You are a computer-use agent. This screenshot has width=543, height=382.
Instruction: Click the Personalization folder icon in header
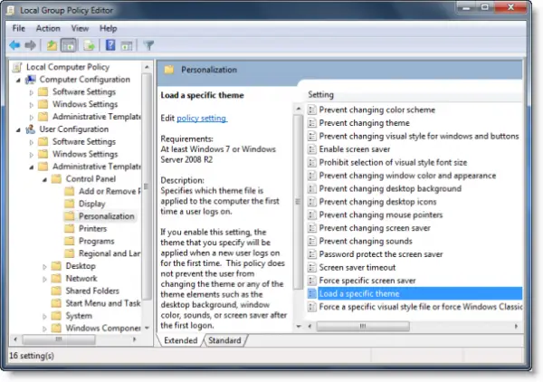(169, 70)
